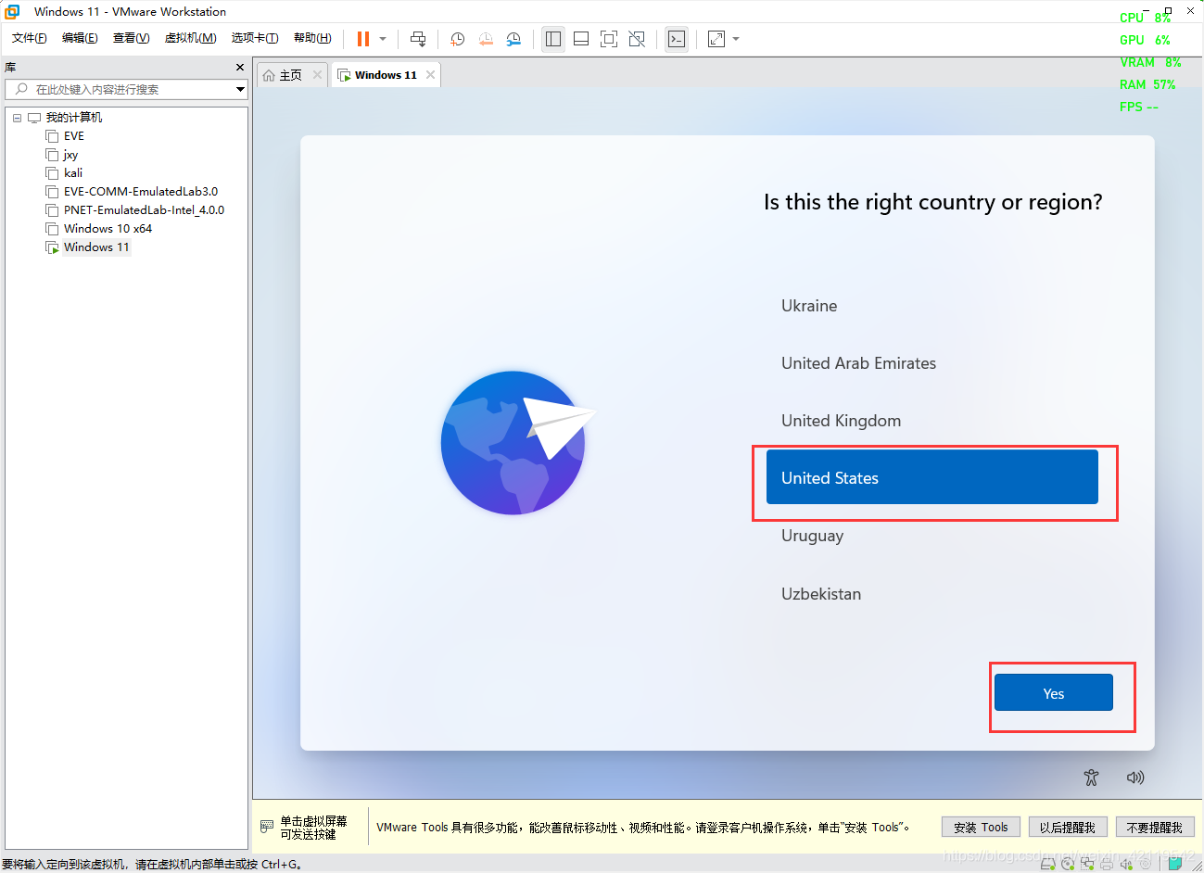Click the send Ctrl+Alt+Del toolbar icon
The width and height of the screenshot is (1204, 873).
point(418,39)
